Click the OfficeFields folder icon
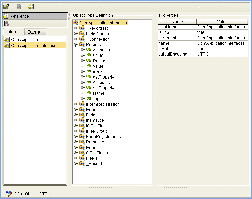This screenshot has width=252, height=199. point(82,153)
